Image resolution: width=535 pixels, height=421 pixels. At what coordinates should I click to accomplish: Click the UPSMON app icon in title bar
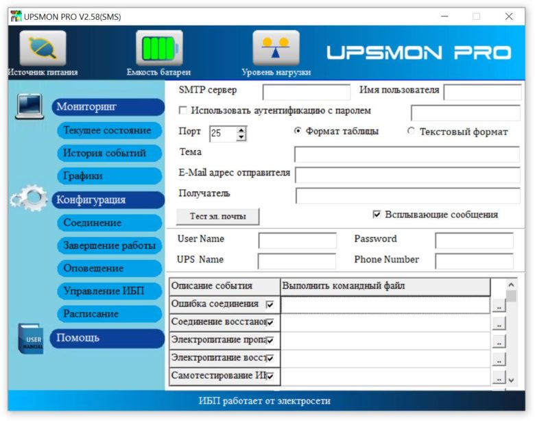coord(16,16)
